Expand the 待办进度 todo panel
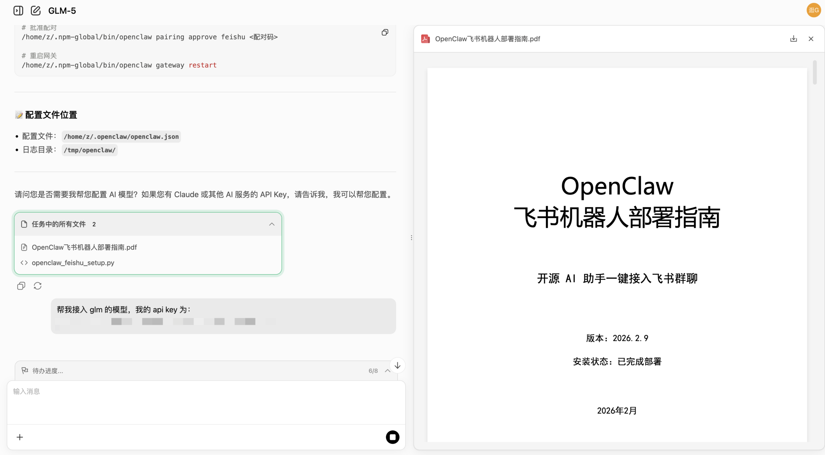 click(x=387, y=371)
